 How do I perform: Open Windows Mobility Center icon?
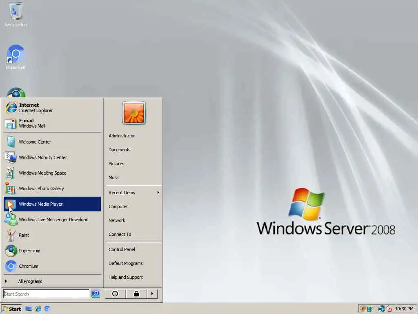click(11, 157)
